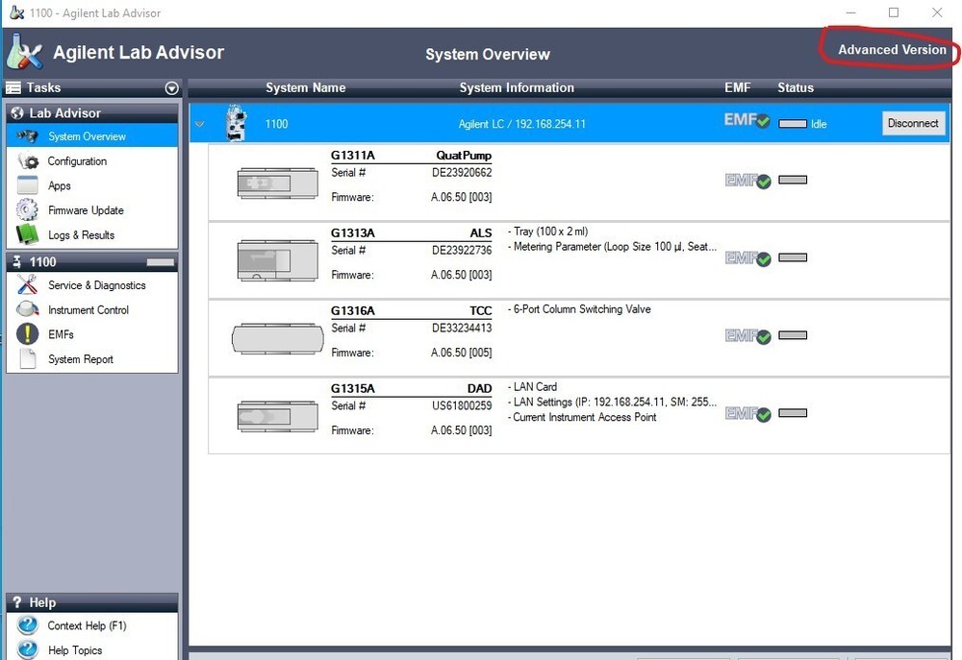Click the Advanced Version label
This screenshot has width=962, height=660.
point(892,50)
